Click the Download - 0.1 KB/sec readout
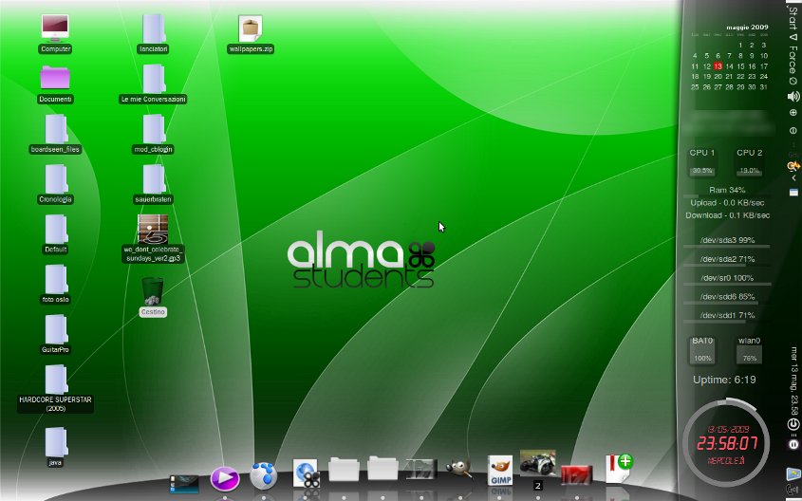Image resolution: width=802 pixels, height=501 pixels. 727,215
